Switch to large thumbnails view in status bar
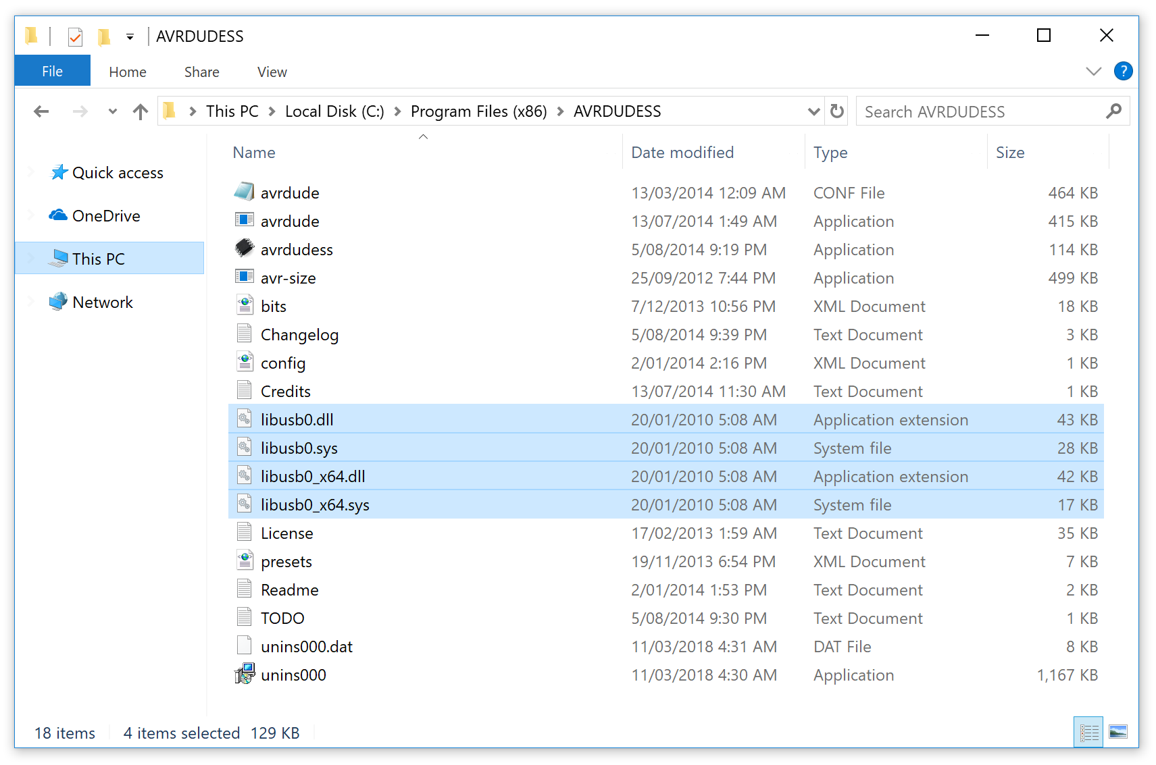This screenshot has width=1156, height=765. pos(1118,732)
